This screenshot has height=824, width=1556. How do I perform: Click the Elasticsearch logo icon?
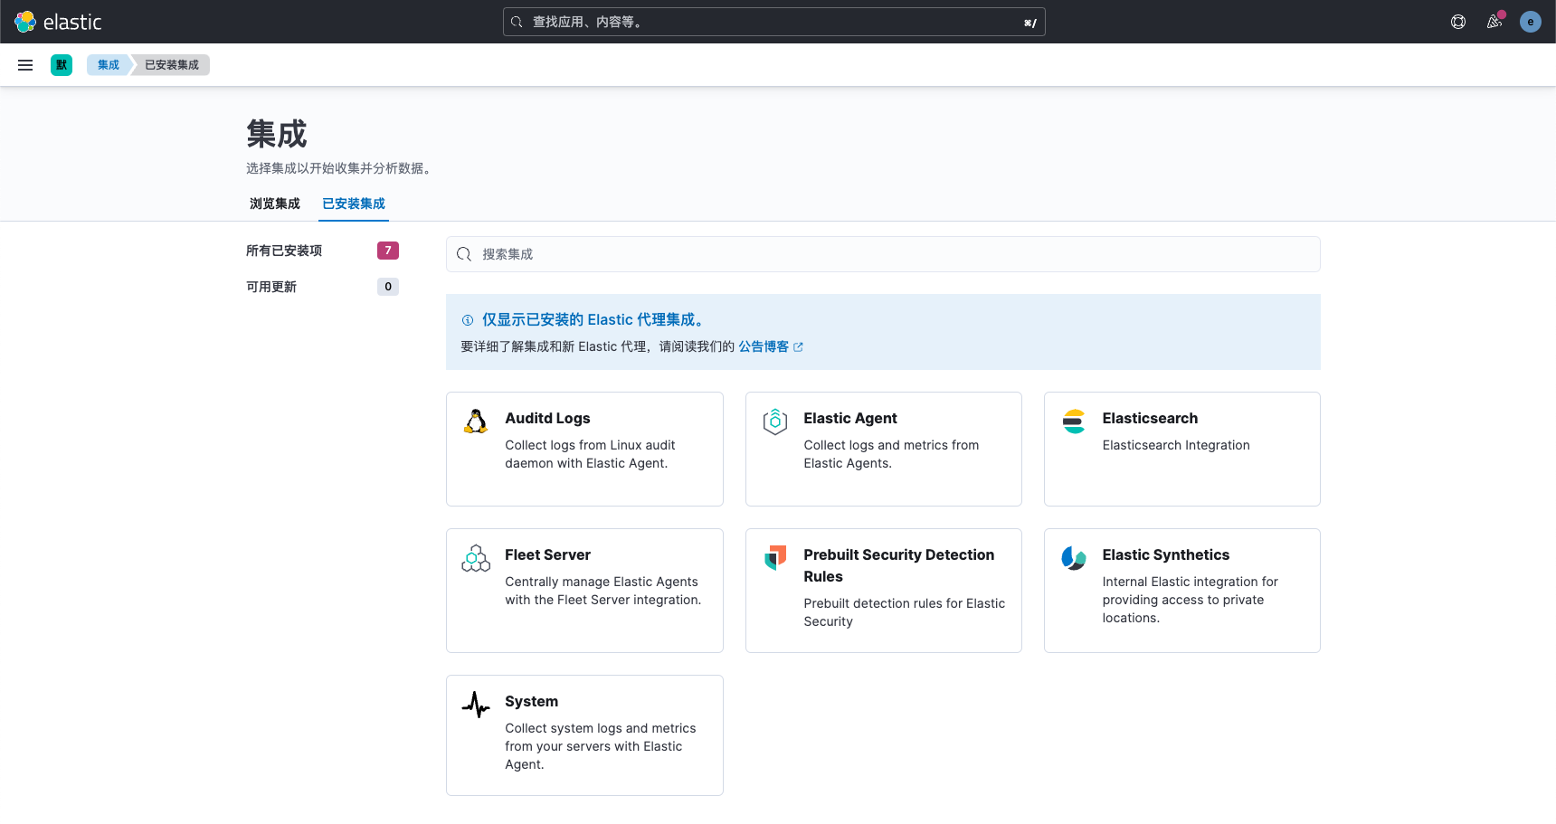point(1074,421)
